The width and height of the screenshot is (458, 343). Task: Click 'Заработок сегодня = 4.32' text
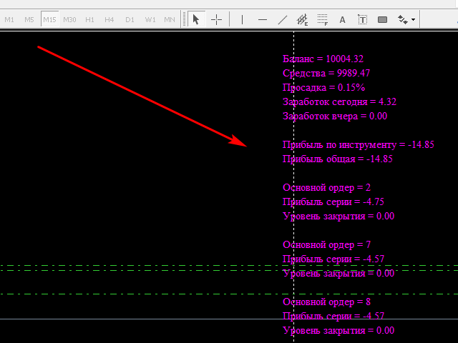[x=339, y=101]
